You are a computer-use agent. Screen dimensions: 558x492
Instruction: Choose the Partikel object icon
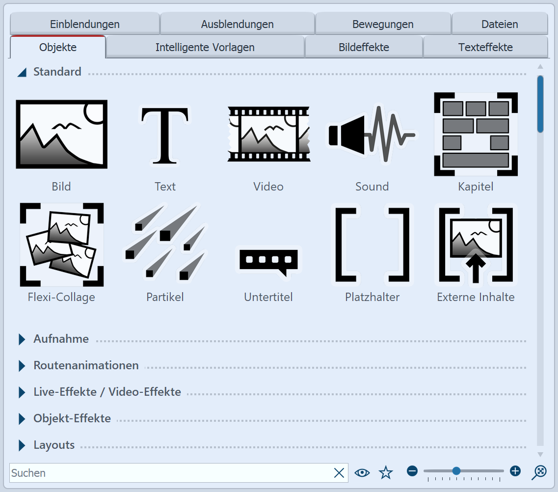click(x=165, y=244)
